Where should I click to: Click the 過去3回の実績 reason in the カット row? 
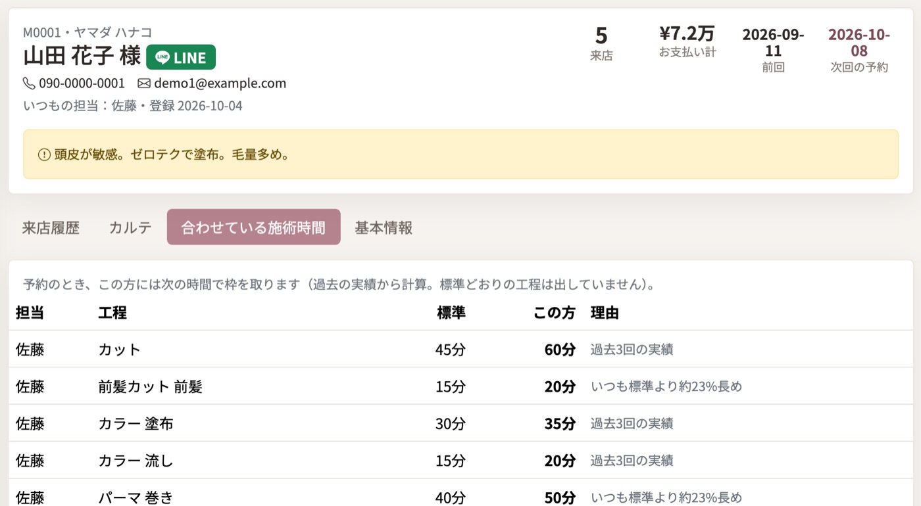(632, 350)
